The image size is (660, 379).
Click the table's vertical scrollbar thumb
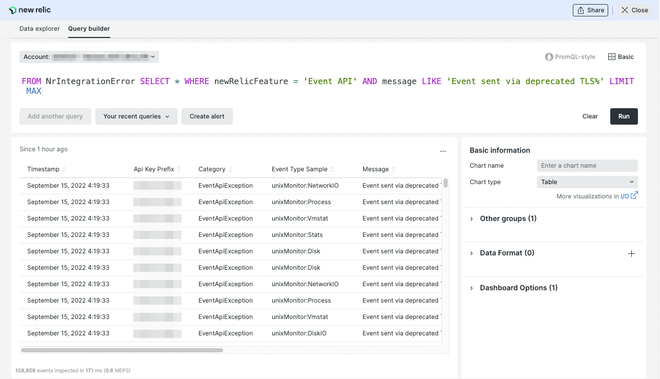tap(446, 183)
